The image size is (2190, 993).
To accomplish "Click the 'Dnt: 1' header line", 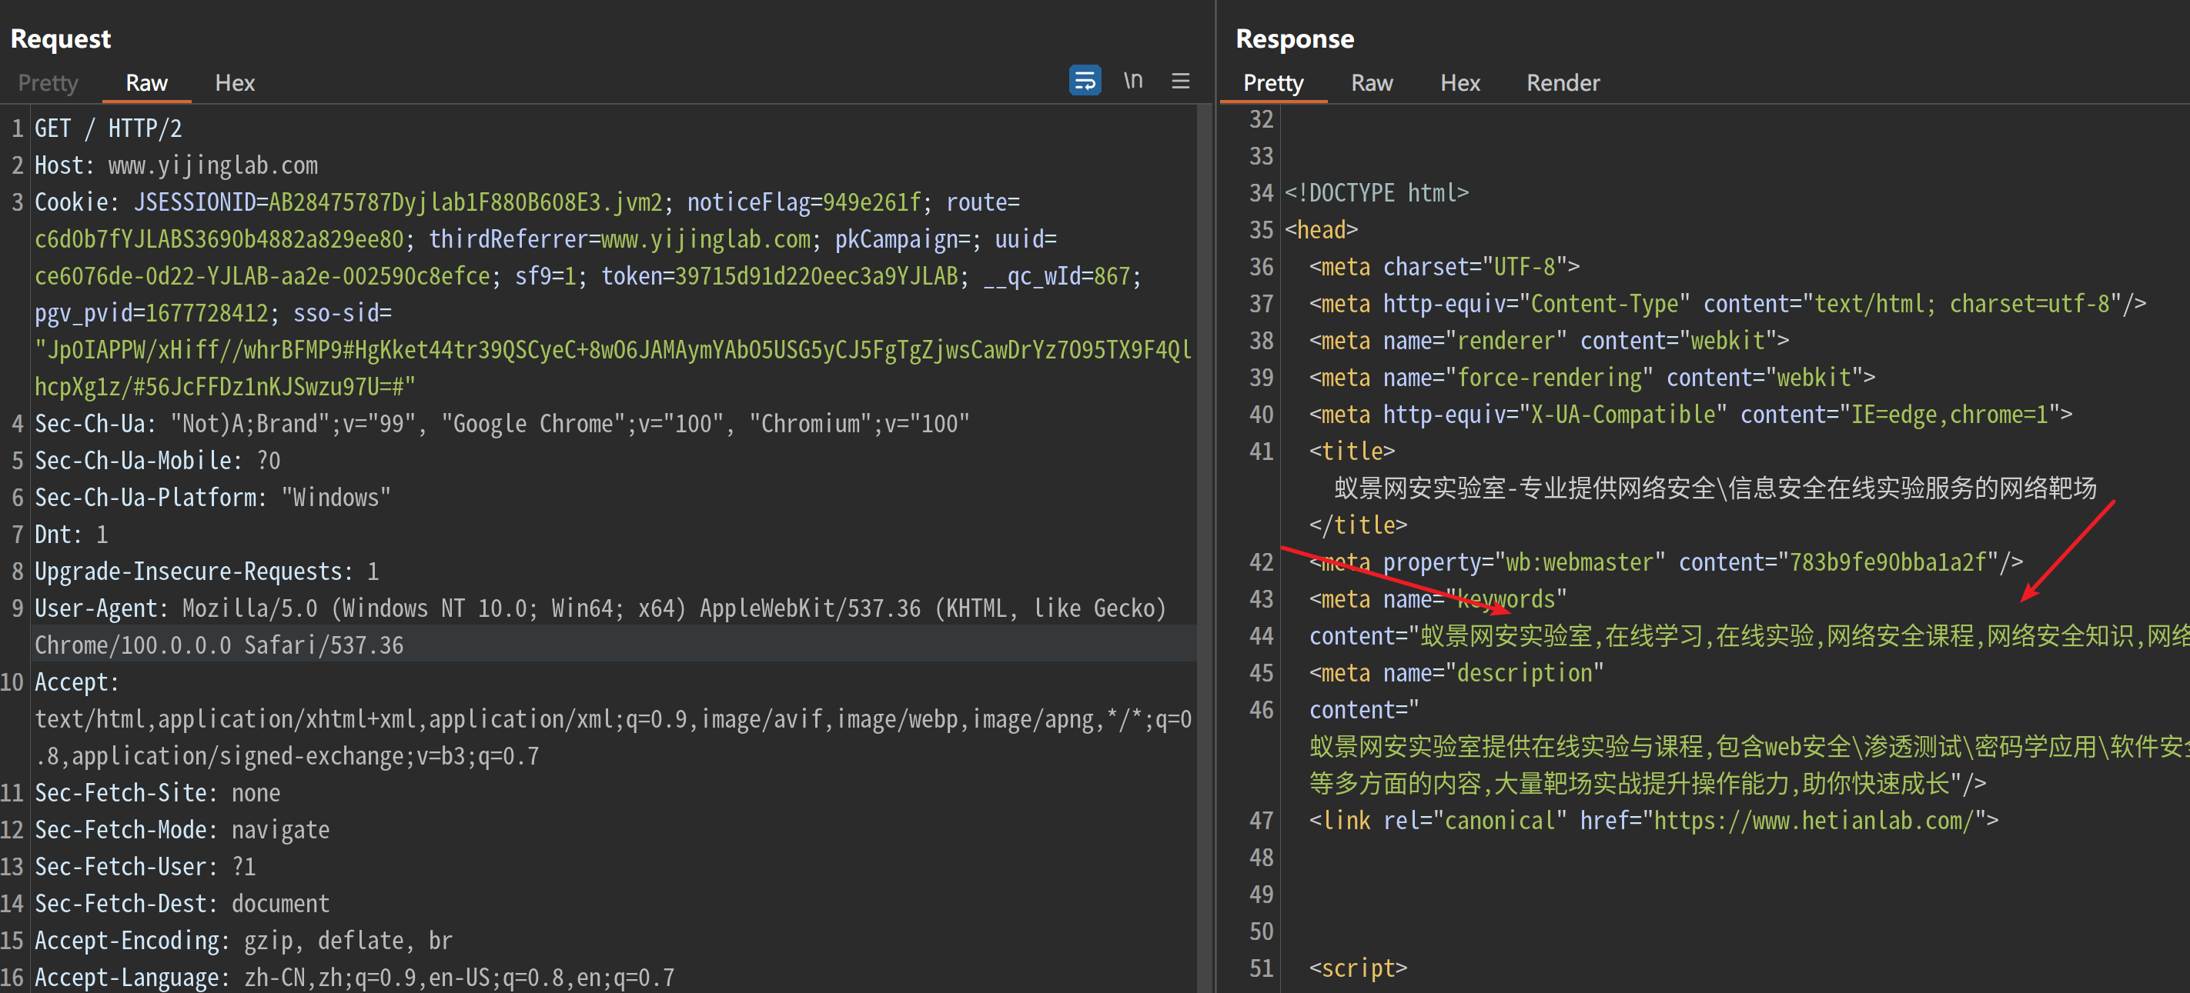I will point(72,535).
